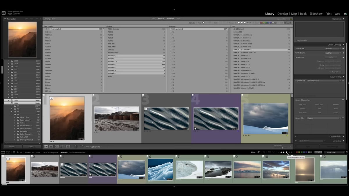The width and height of the screenshot is (349, 196).
Task: Click the Export button
Action: click(32, 146)
